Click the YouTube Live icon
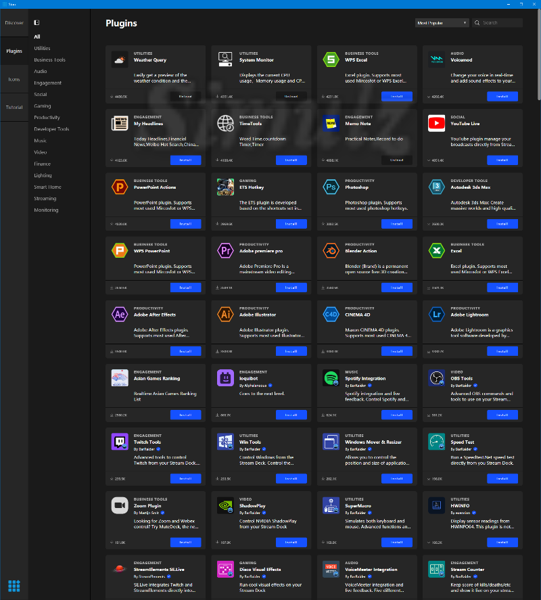This screenshot has height=600, width=541. [x=437, y=123]
